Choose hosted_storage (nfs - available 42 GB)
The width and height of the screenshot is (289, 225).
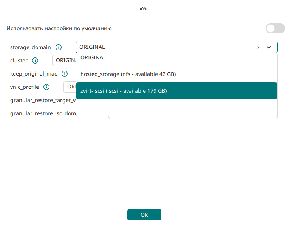click(128, 74)
